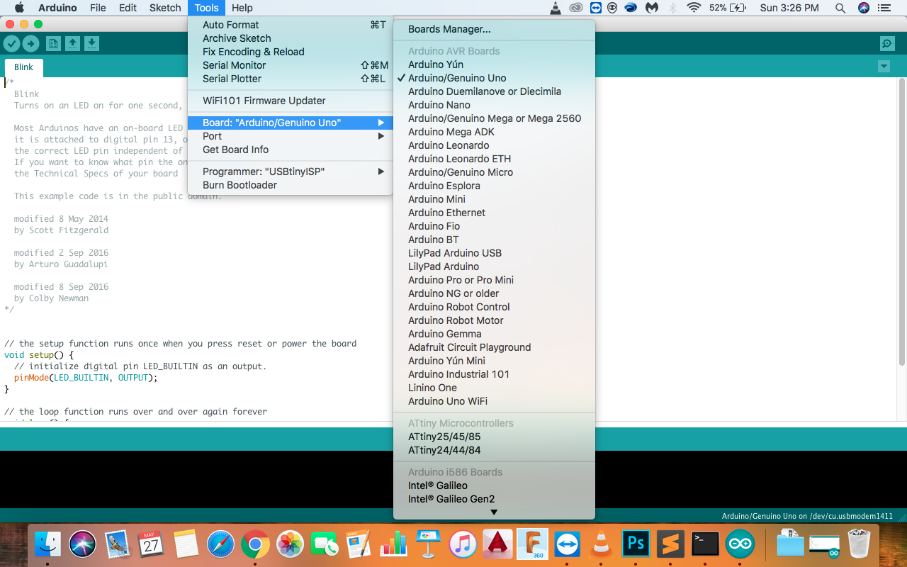Choose Arduino Nano board
This screenshot has height=567, width=907.
(x=494, y=105)
